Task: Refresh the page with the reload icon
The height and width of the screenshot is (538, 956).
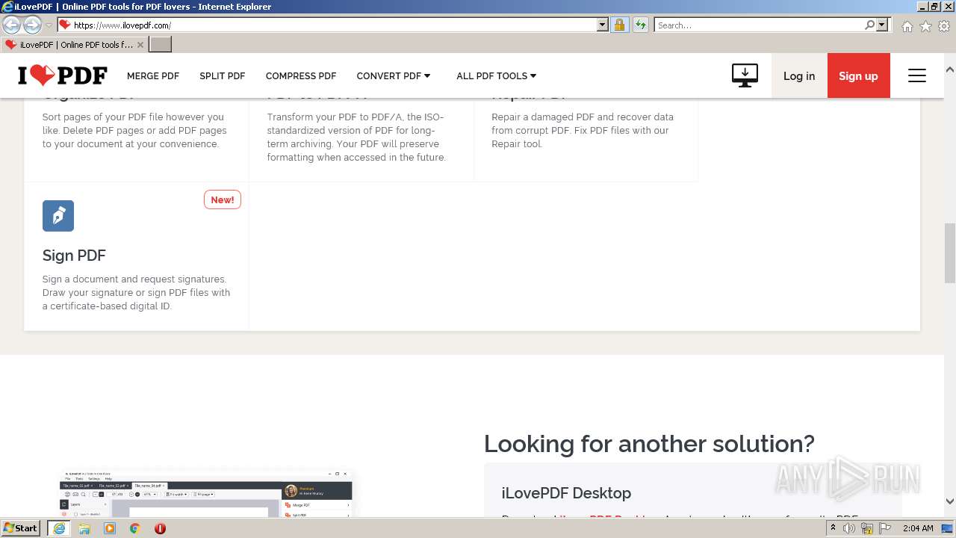Action: click(640, 25)
